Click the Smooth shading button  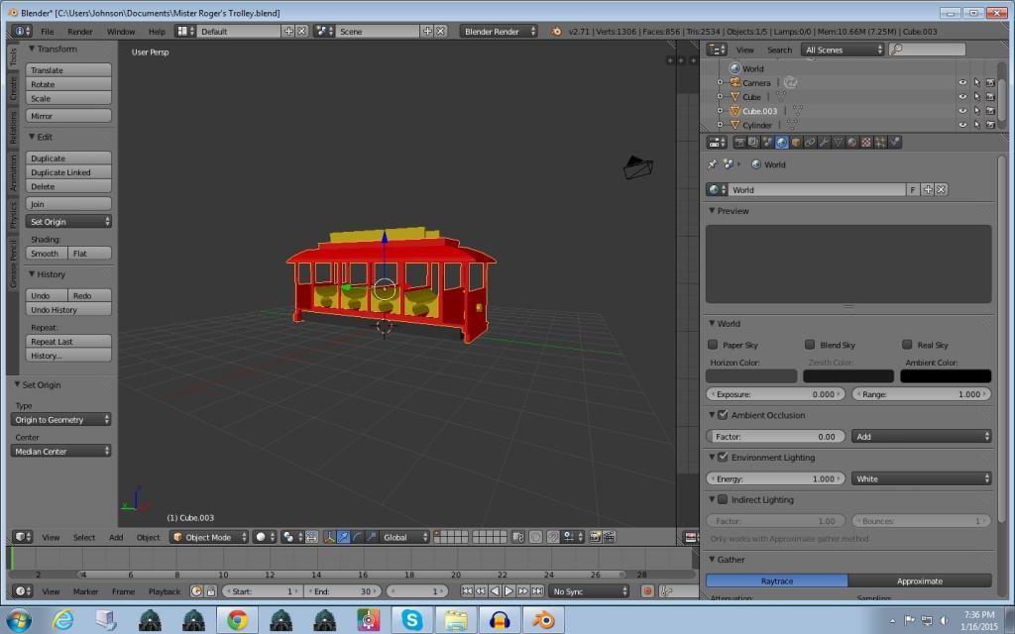pos(47,254)
